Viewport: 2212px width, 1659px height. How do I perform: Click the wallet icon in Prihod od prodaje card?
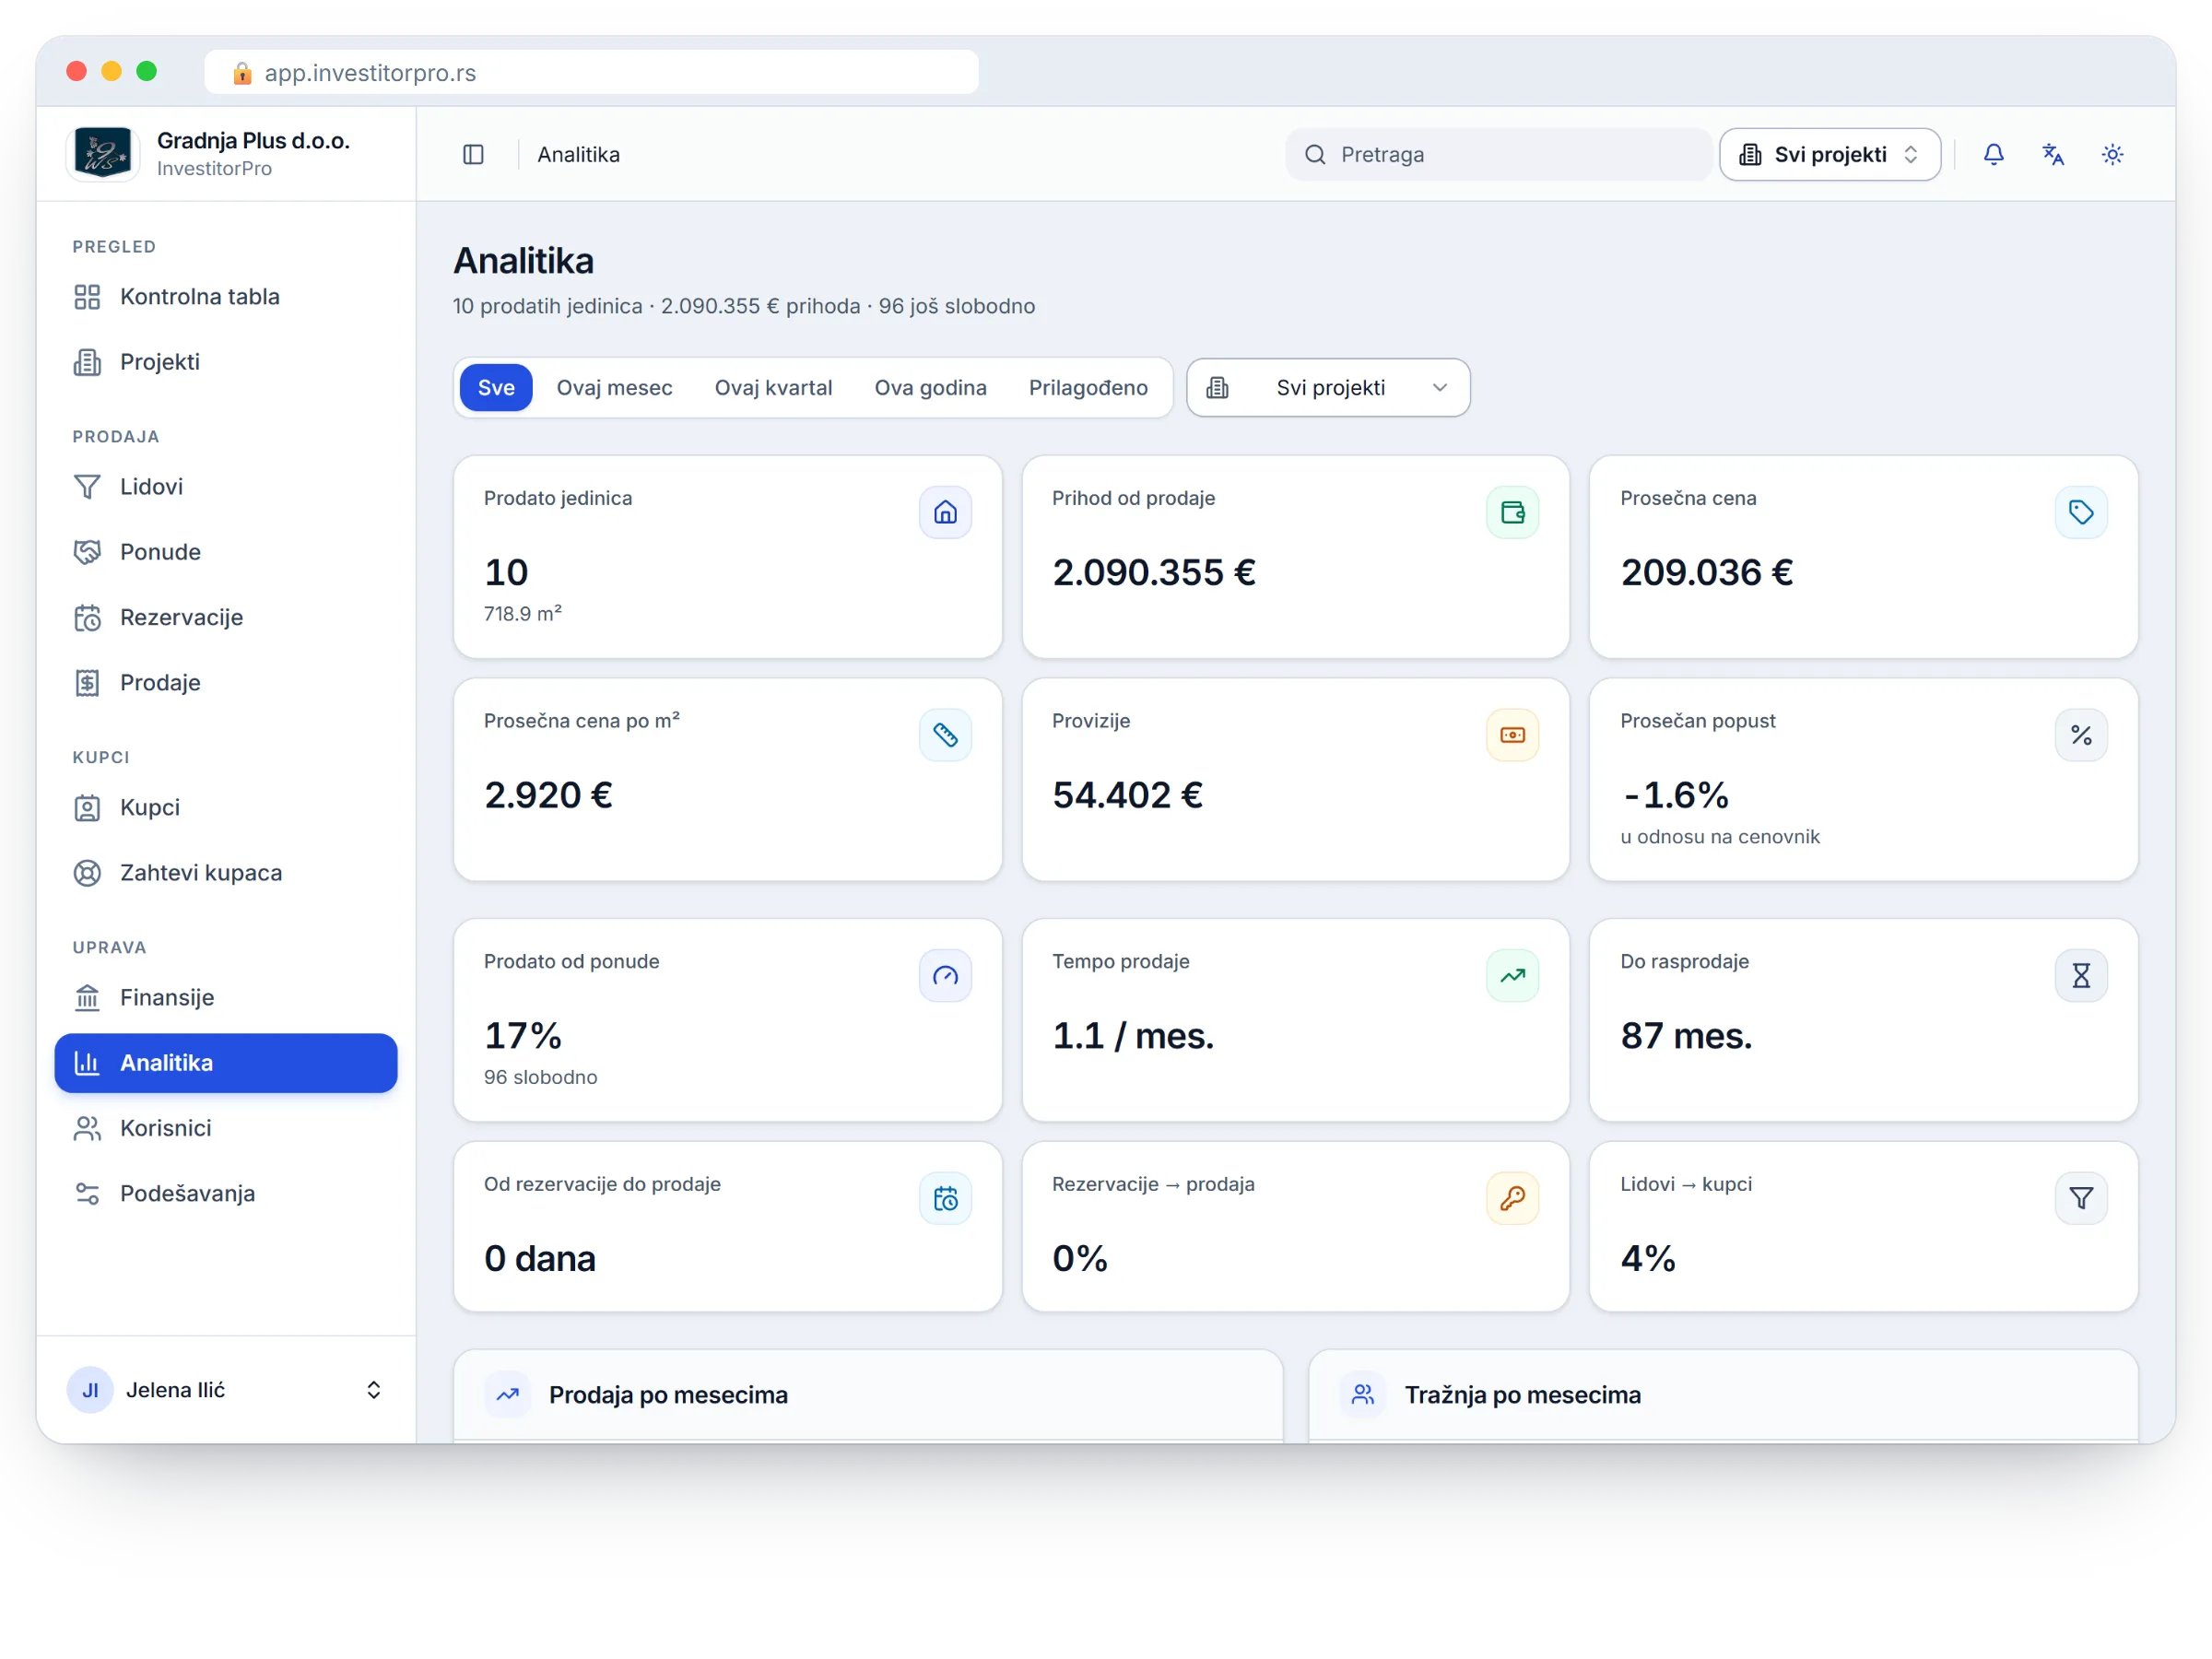pos(1512,512)
